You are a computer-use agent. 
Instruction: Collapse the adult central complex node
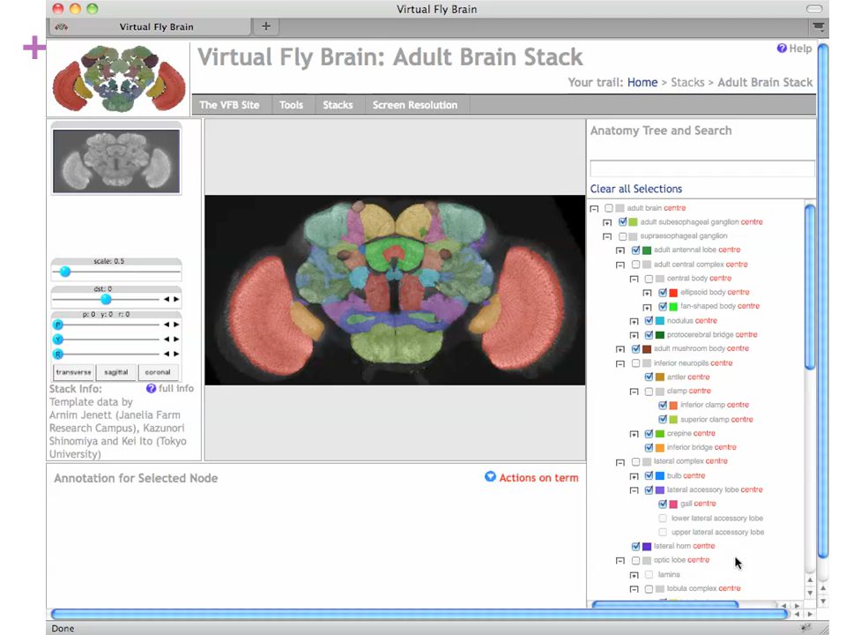(x=620, y=265)
